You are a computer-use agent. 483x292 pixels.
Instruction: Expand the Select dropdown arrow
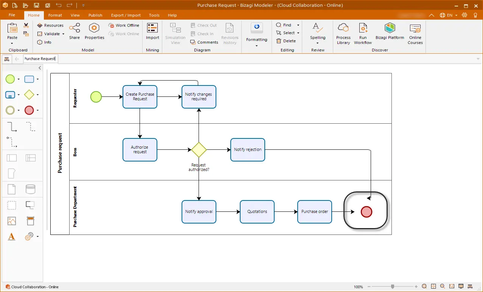pyautogui.click(x=298, y=33)
